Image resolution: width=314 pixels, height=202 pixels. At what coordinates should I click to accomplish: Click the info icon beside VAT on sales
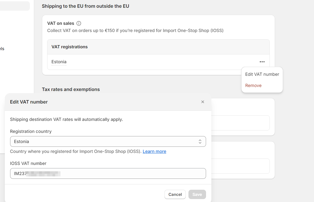(79, 23)
